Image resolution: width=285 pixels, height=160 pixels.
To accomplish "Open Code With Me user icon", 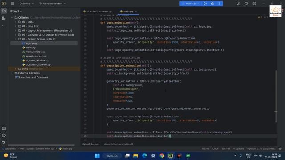I will tap(239, 4).
